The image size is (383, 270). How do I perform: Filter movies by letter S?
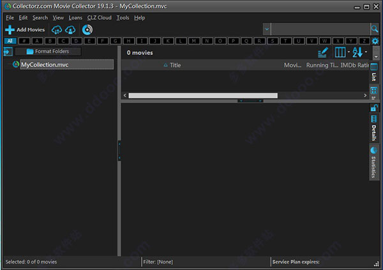coord(273,41)
